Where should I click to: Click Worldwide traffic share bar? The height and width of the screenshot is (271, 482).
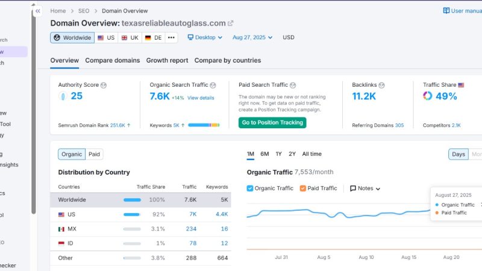pos(132,200)
